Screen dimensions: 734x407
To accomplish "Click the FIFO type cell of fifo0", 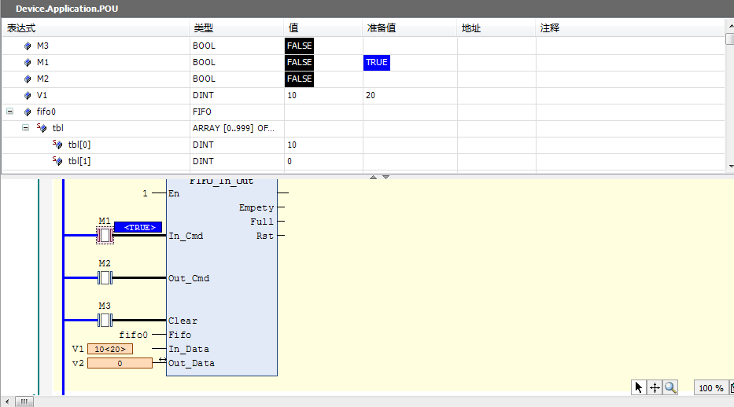I will coord(201,112).
